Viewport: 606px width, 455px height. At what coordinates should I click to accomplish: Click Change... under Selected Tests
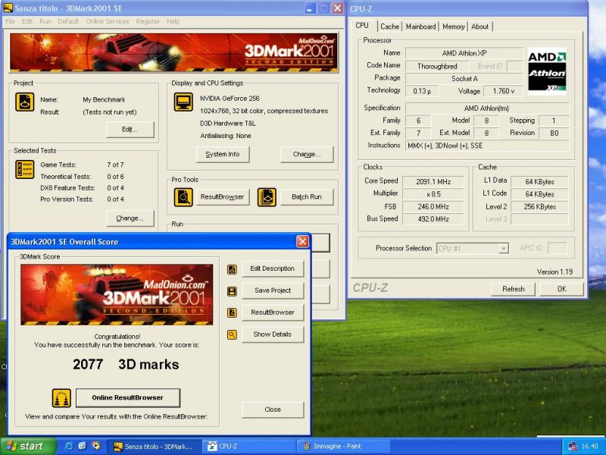[x=130, y=218]
